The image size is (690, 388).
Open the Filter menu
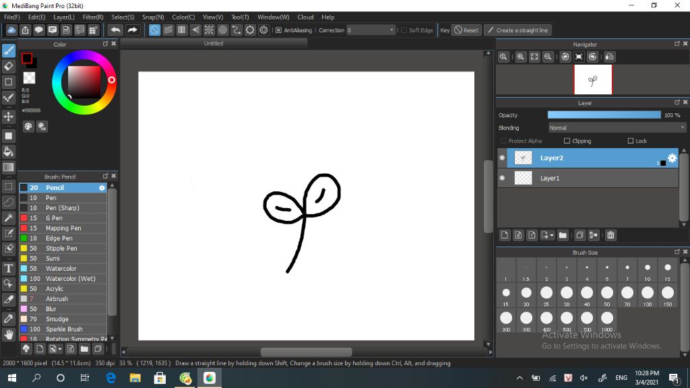93,17
